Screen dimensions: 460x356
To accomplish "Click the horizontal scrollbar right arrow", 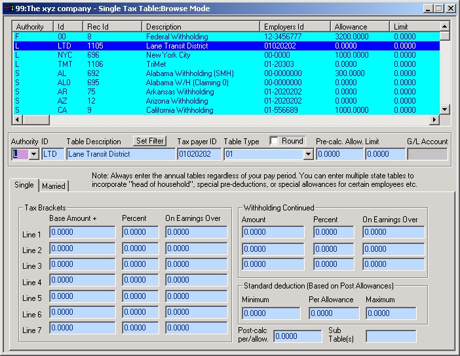I will coord(433,121).
